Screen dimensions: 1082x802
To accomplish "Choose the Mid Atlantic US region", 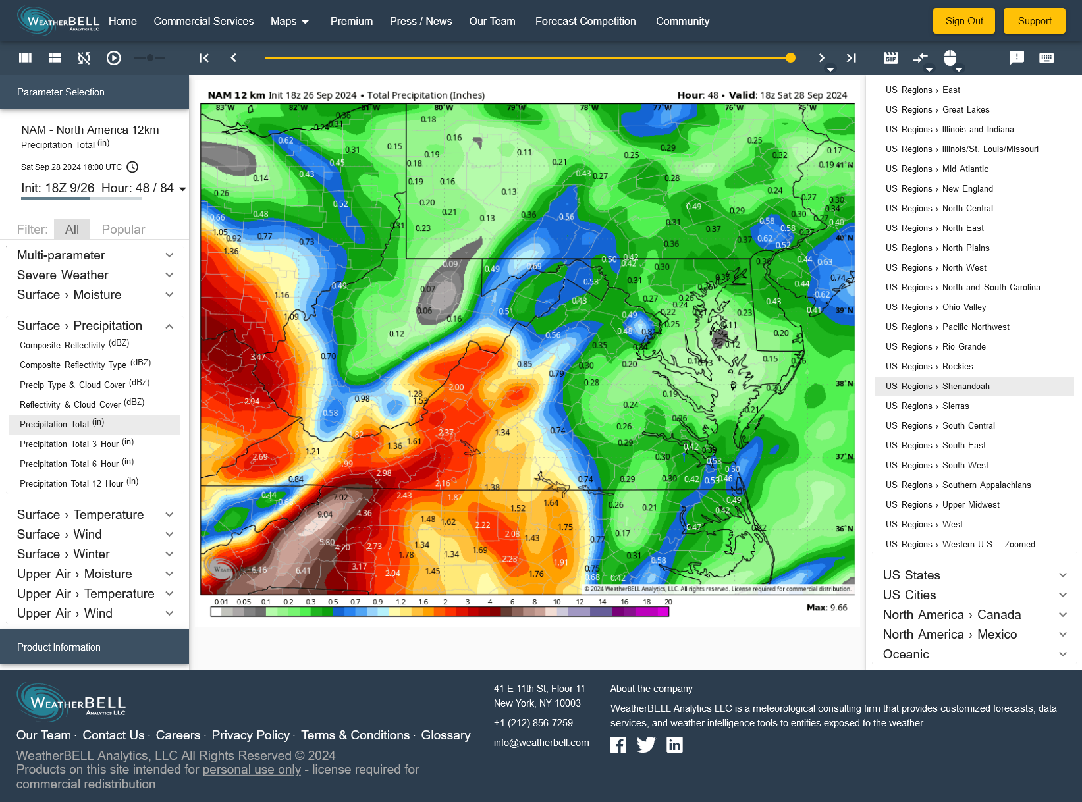I will [975, 169].
